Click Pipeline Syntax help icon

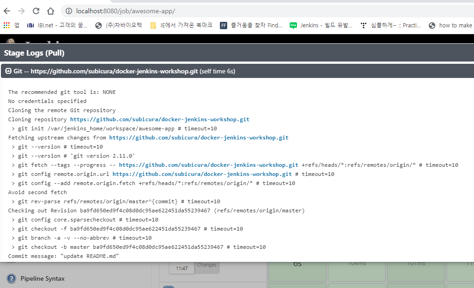pos(11,278)
